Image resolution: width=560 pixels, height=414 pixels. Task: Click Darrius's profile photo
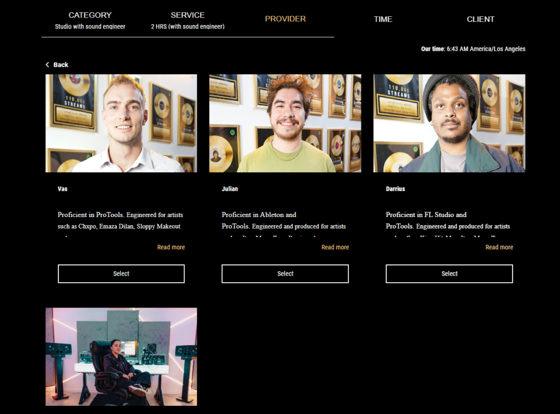450,123
